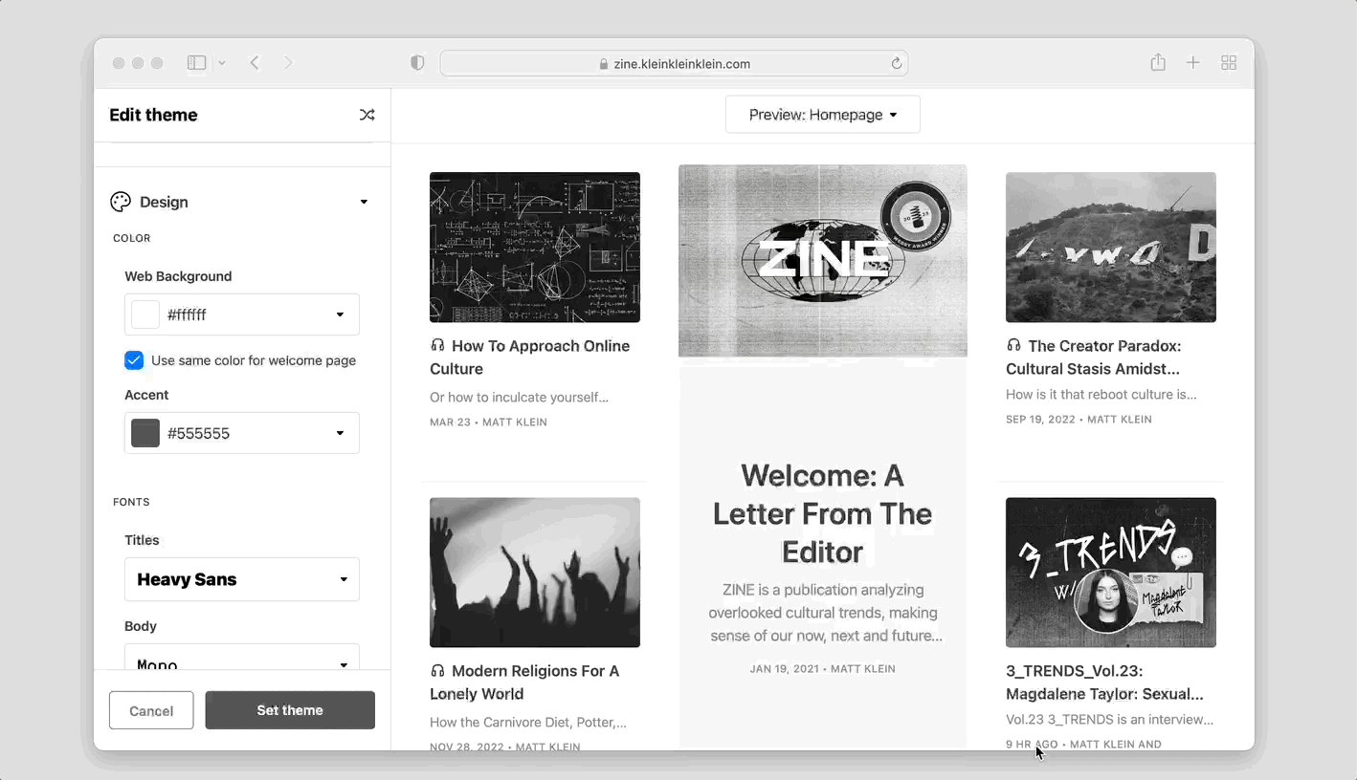Click the ZINE globe logo image
This screenshot has height=780, width=1357.
tap(823, 260)
